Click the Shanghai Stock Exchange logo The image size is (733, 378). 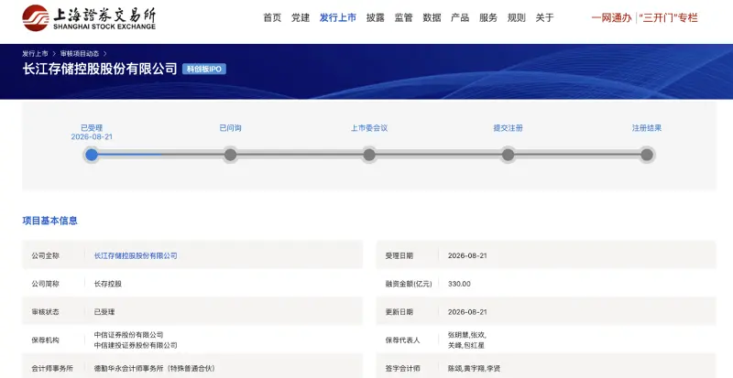(89, 18)
